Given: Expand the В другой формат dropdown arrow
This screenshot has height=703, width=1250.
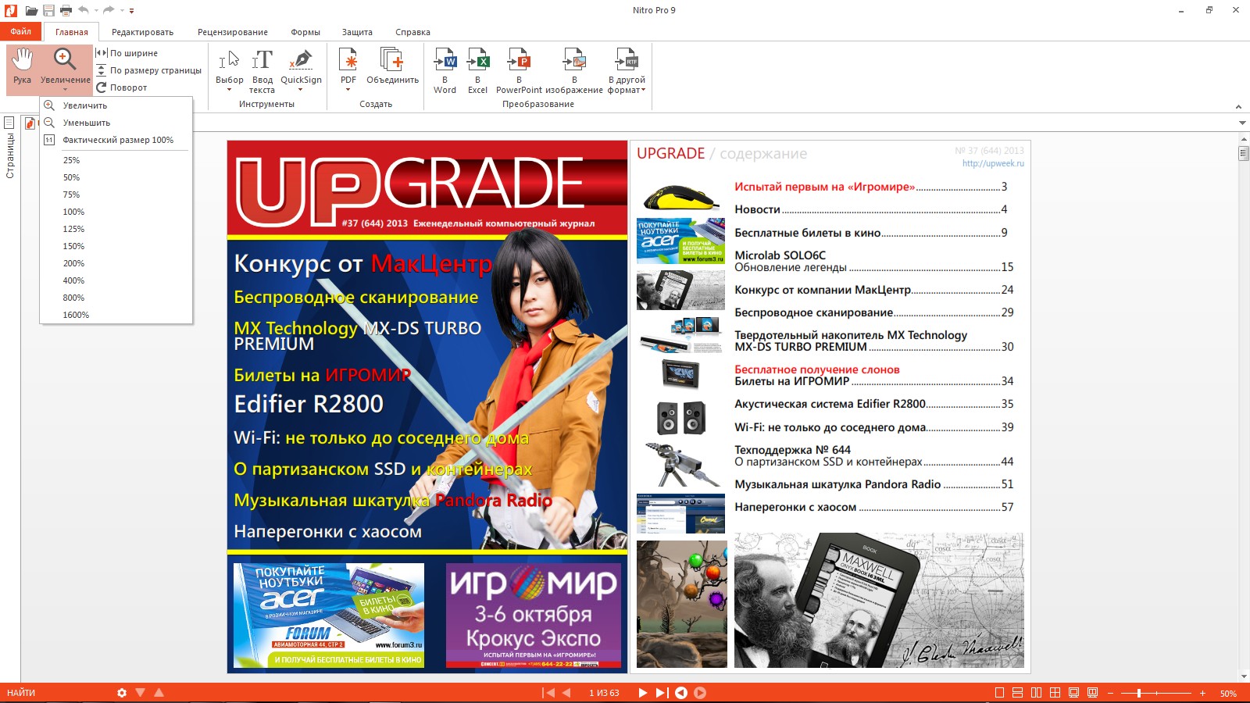Looking at the screenshot, I should click(643, 91).
